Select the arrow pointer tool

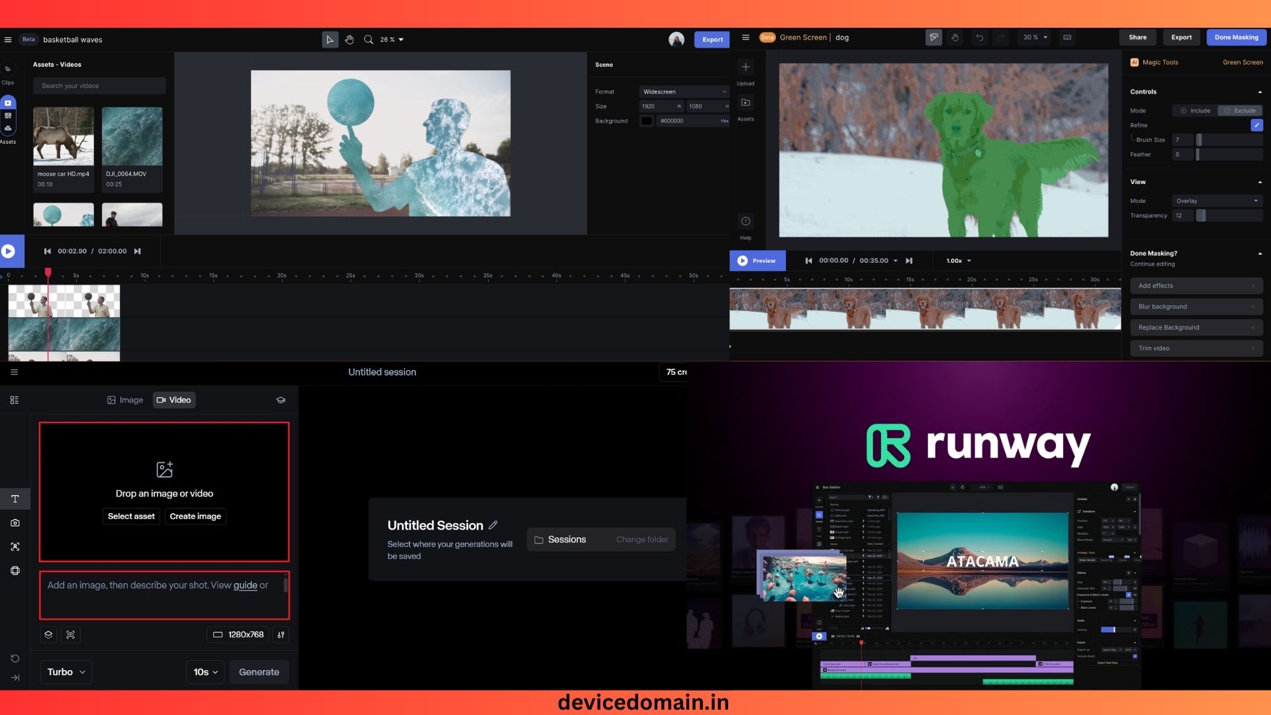330,40
